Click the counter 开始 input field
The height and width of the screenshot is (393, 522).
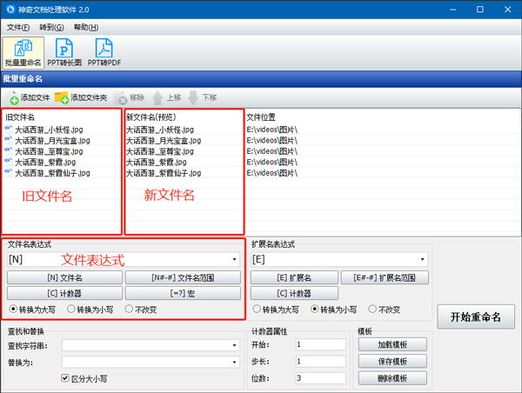(x=321, y=344)
